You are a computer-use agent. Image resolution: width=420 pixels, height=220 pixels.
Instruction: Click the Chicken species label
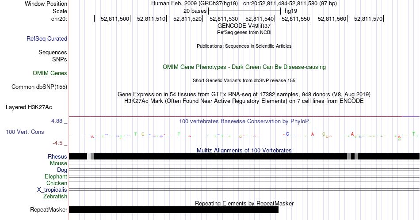[57, 183]
